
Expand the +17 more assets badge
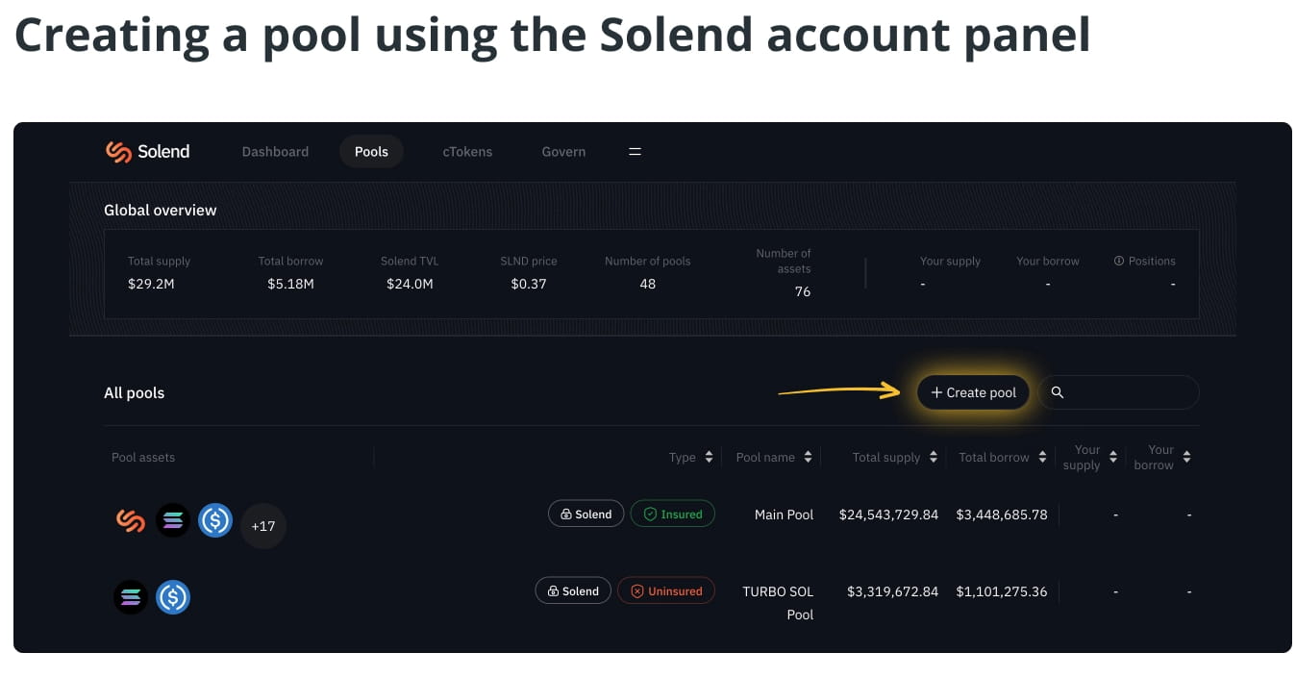click(263, 526)
